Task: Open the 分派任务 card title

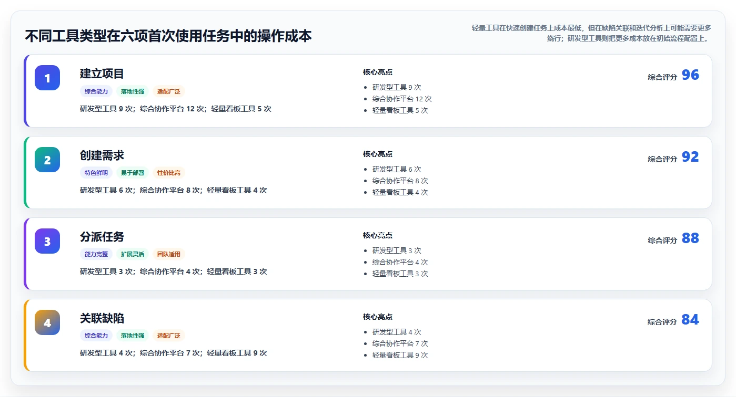Action: point(102,236)
